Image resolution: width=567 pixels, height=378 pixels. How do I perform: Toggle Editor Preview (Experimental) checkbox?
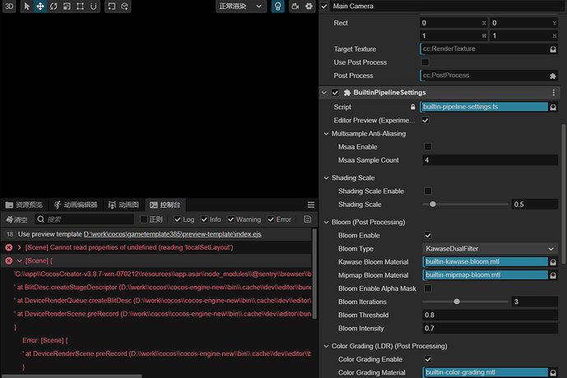pyautogui.click(x=425, y=120)
